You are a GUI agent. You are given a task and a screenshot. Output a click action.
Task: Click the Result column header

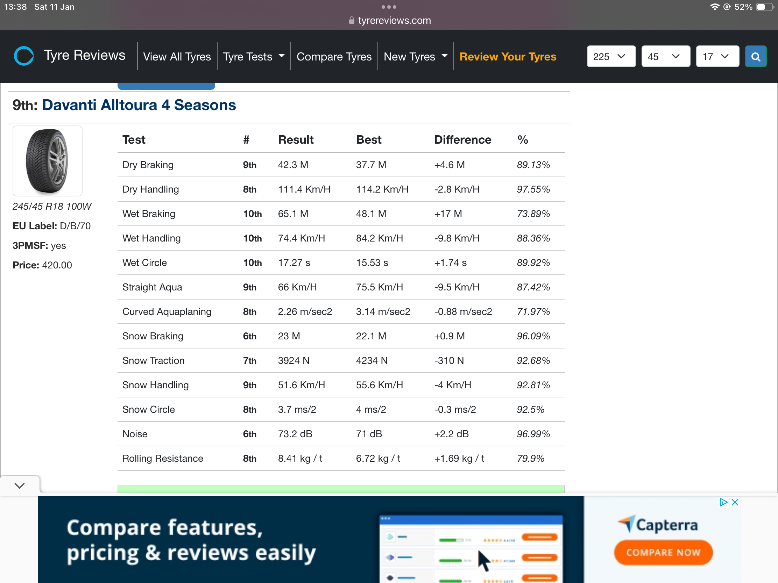point(296,140)
